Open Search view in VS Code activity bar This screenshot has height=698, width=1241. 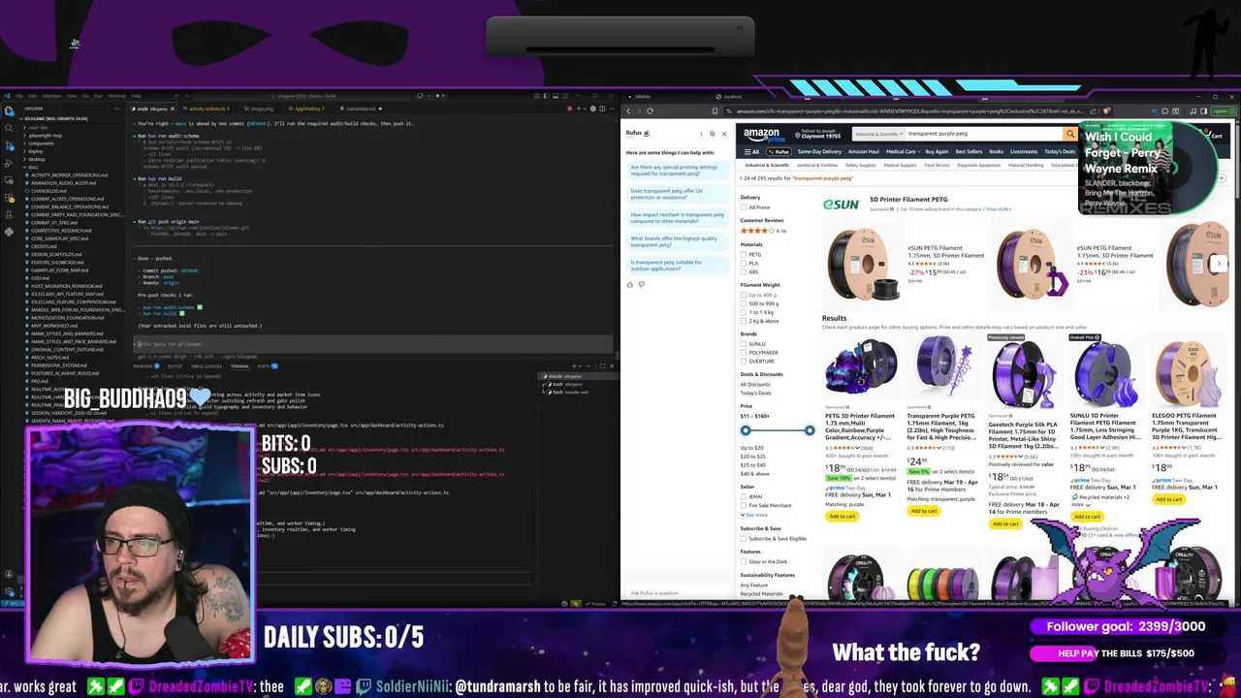9,128
